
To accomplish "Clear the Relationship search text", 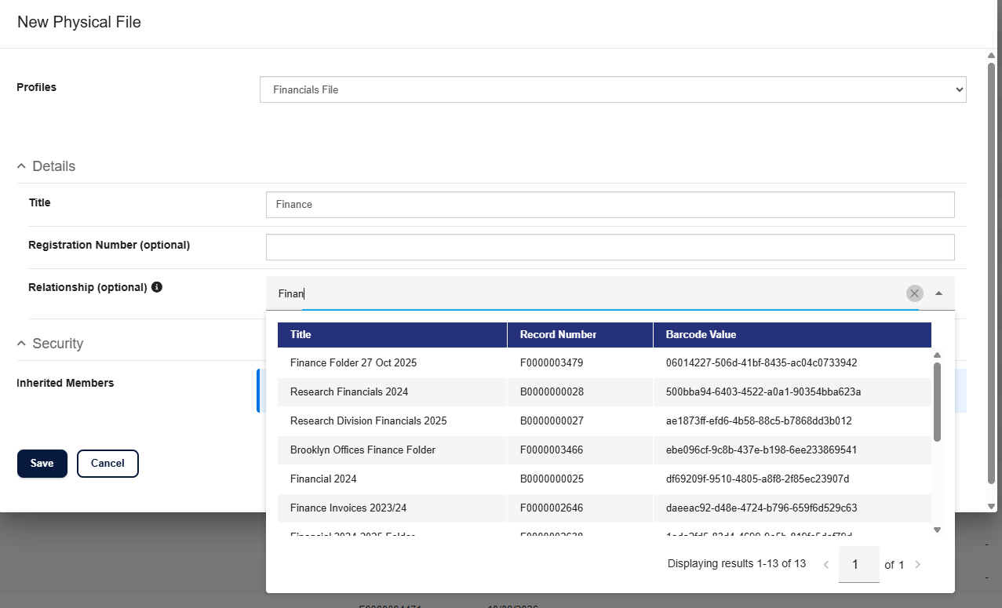I will pos(915,293).
